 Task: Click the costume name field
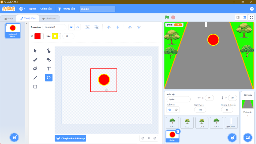54,27
